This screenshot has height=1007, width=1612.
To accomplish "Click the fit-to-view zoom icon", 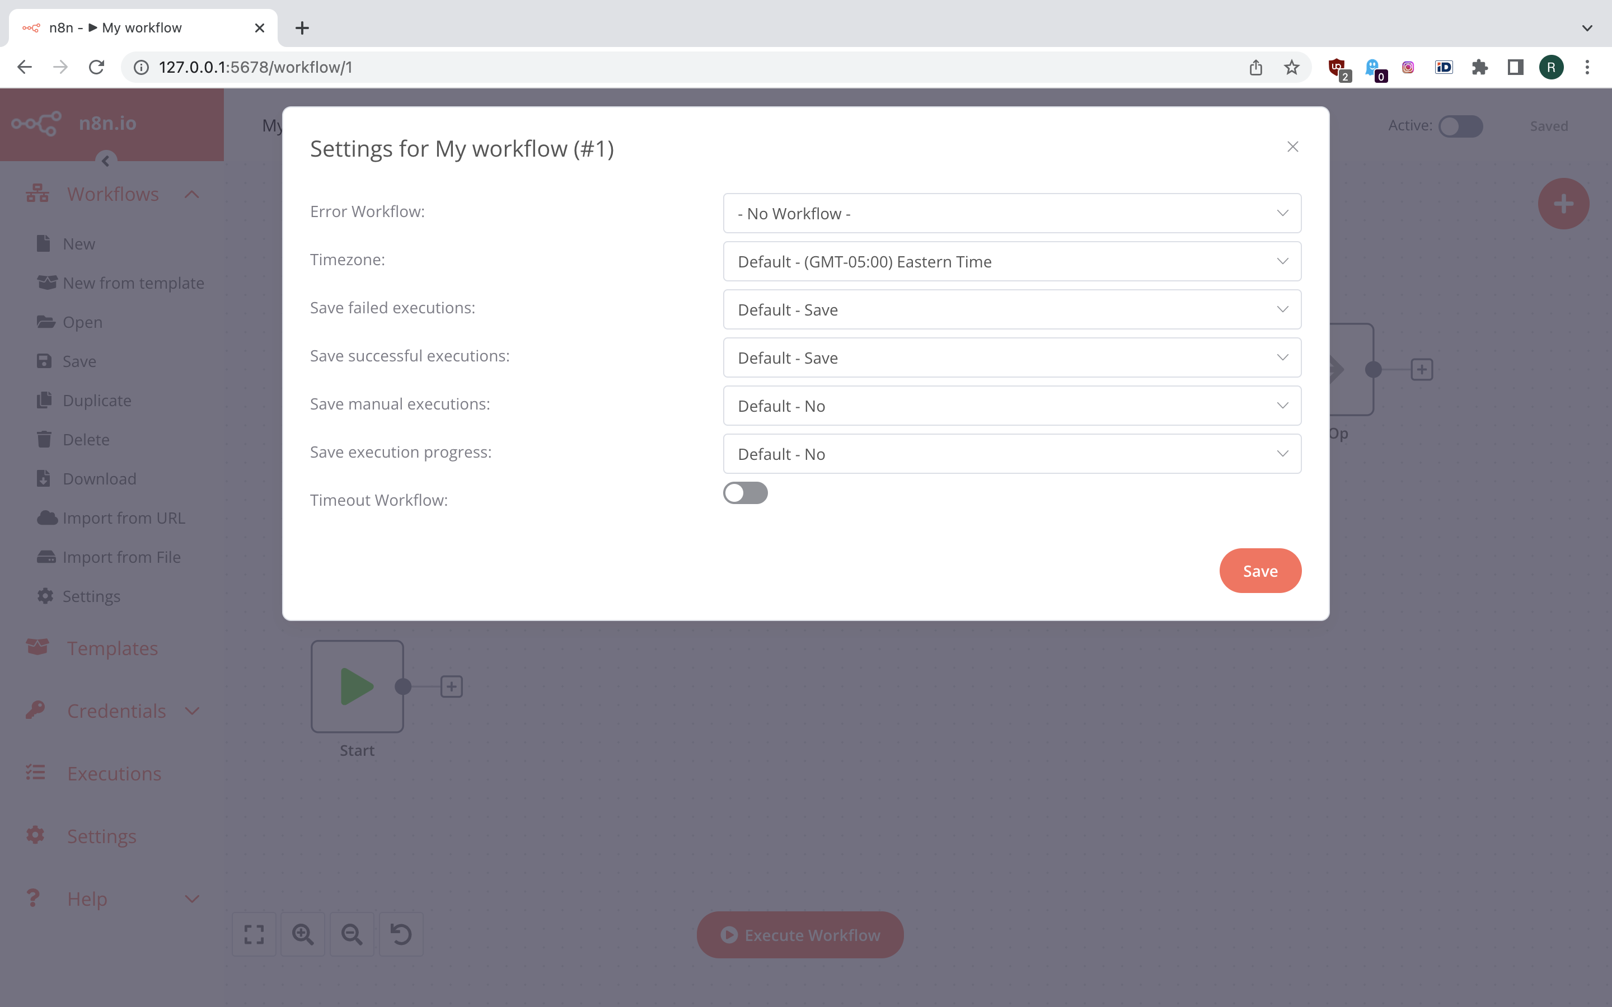I will (254, 934).
